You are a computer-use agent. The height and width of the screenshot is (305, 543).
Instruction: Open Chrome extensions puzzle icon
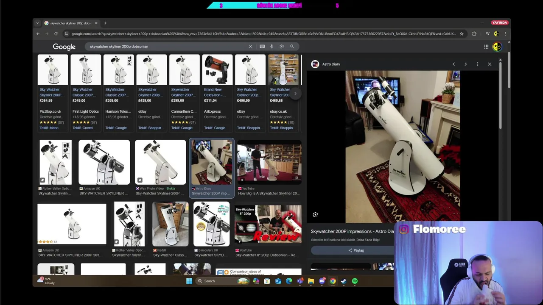[474, 34]
